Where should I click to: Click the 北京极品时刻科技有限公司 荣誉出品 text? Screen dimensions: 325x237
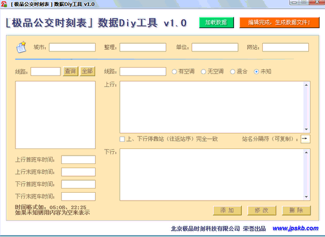click(x=218, y=229)
